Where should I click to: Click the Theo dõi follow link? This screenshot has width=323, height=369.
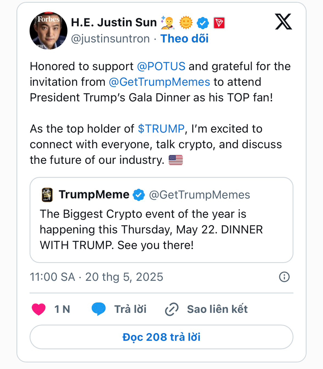pos(185,39)
